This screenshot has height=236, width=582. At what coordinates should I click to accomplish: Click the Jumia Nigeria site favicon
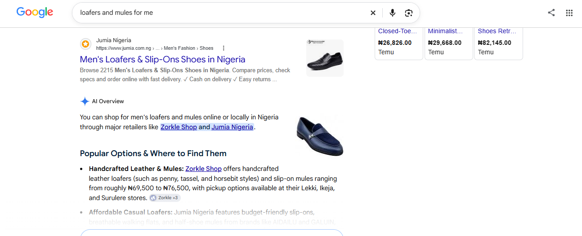86,44
